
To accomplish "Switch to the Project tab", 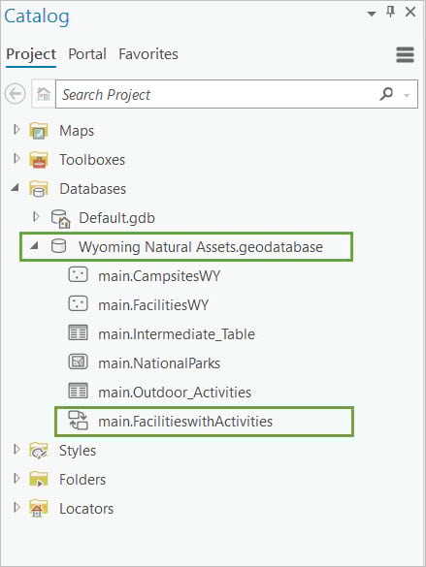I will [x=31, y=54].
